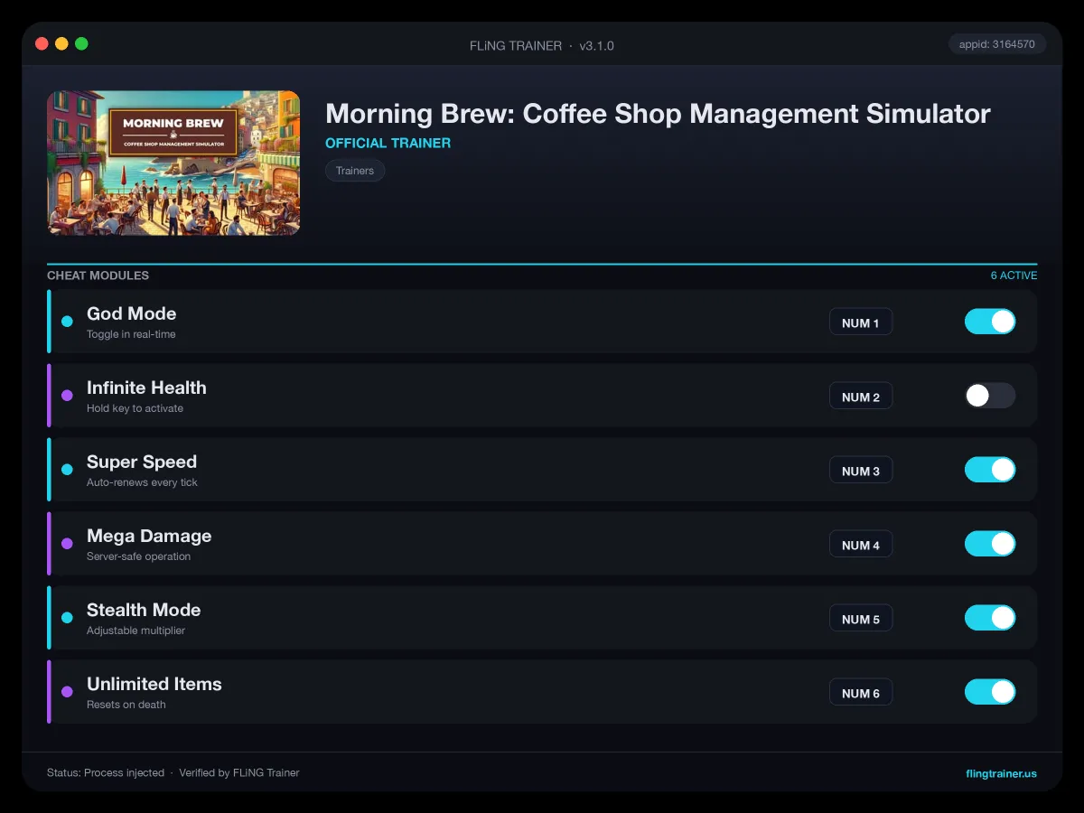
Task: Click the Trainers tag chip
Action: click(x=355, y=171)
